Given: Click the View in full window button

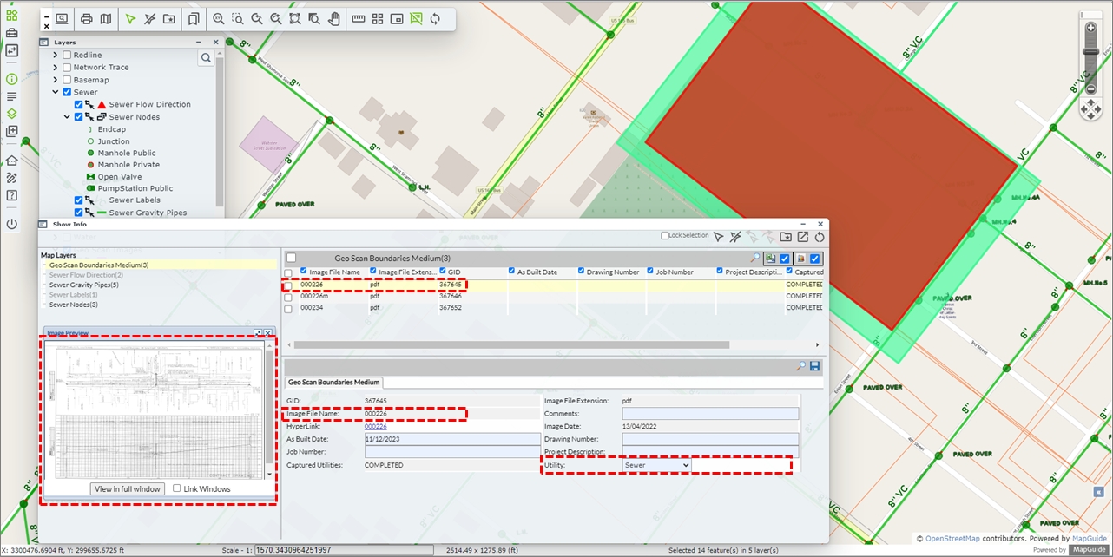Looking at the screenshot, I should (x=128, y=489).
